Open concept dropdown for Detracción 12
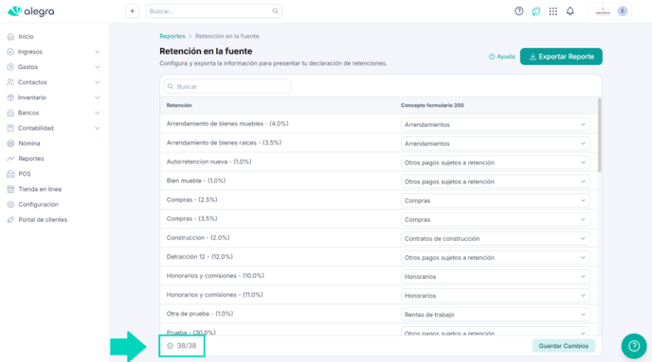The image size is (652, 362). [496, 257]
